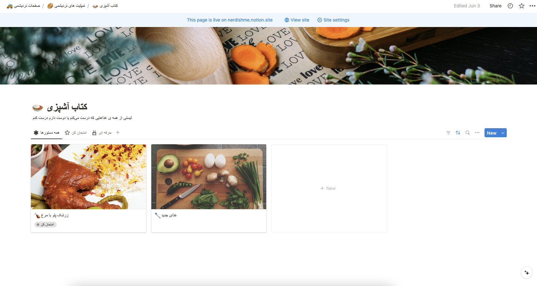The image size is (537, 286).
Task: Launch Notion AI sparkle button
Action: click(x=527, y=273)
